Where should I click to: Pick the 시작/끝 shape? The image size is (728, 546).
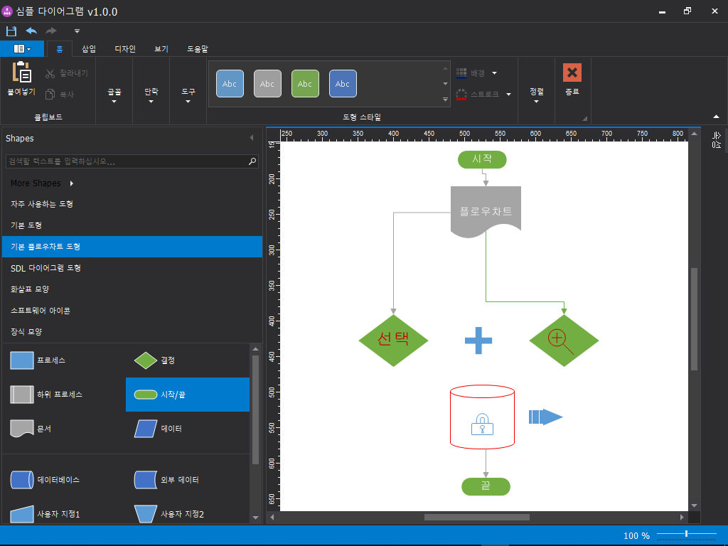188,395
